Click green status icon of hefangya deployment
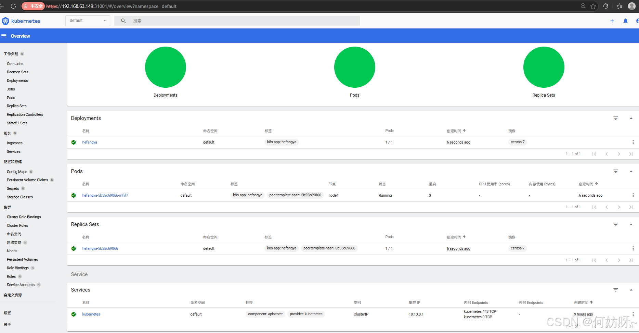The width and height of the screenshot is (639, 333). [74, 142]
